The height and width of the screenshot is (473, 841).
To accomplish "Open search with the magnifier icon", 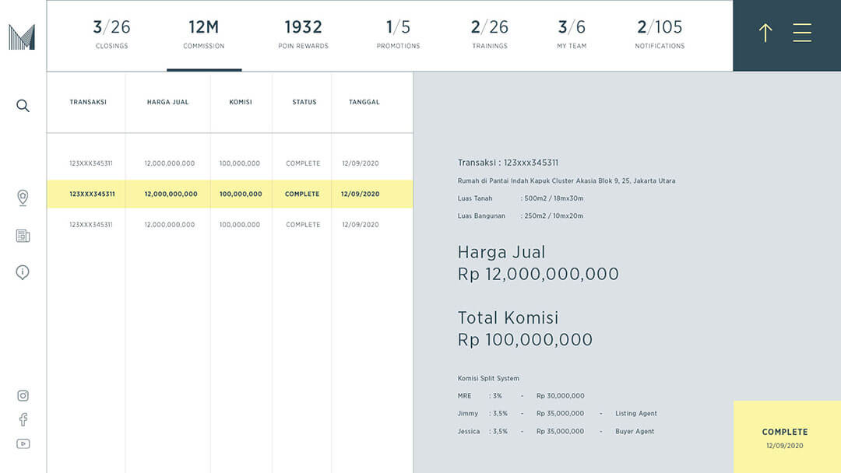I will tap(23, 106).
